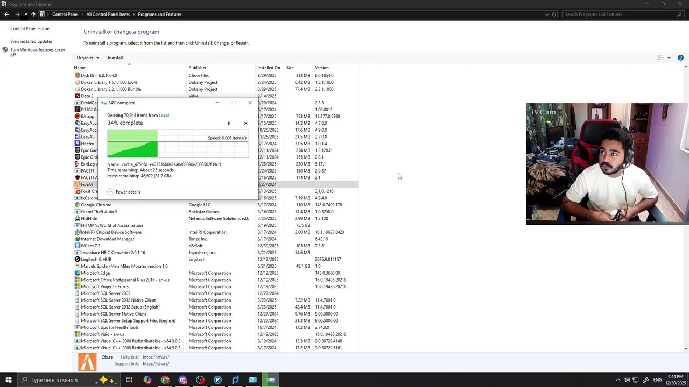
Task: Select the HidHide program icon
Action: 77,219
